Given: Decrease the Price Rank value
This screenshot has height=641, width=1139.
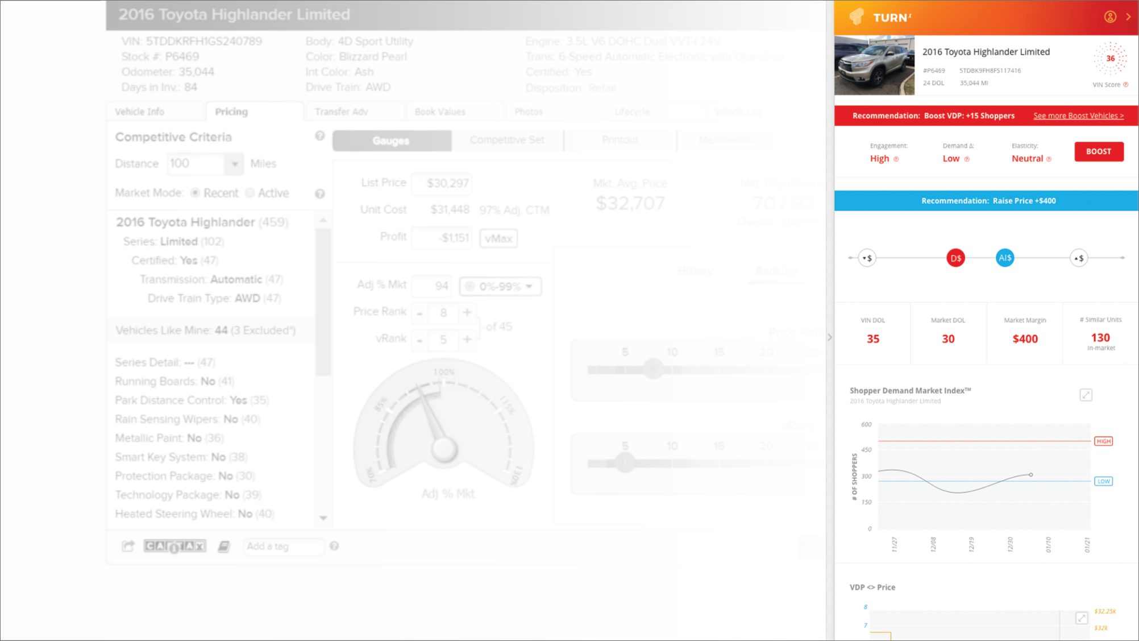Looking at the screenshot, I should [x=420, y=313].
